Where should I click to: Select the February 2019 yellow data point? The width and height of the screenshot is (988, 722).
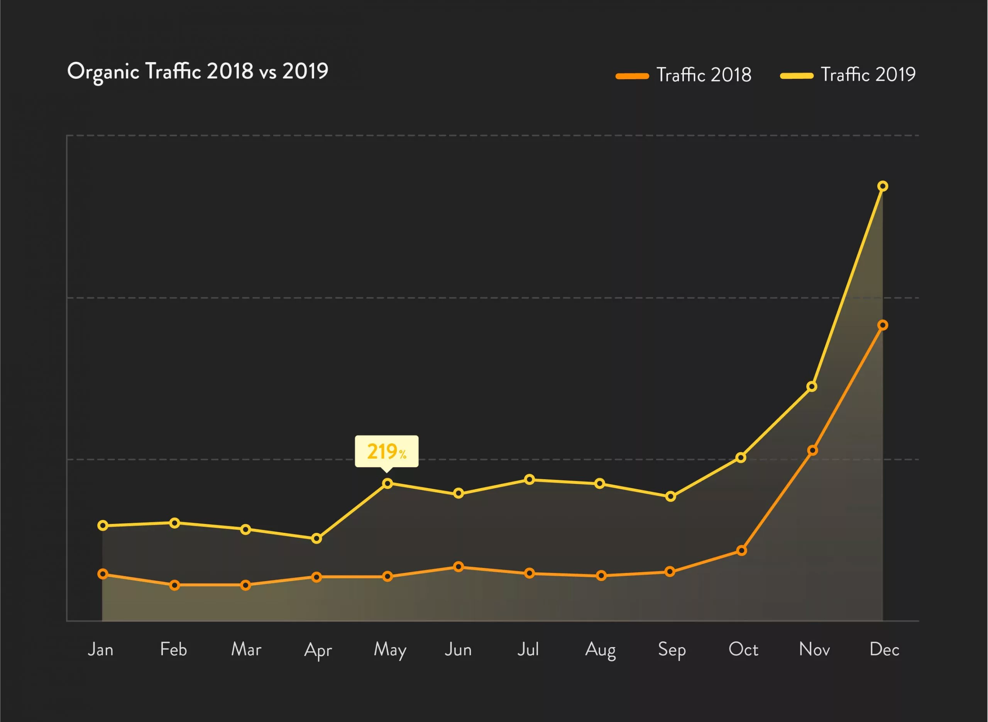tap(174, 523)
